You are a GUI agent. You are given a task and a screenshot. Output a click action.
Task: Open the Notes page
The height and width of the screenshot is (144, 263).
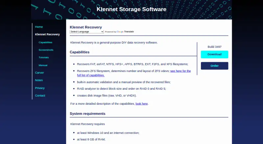[39, 80]
